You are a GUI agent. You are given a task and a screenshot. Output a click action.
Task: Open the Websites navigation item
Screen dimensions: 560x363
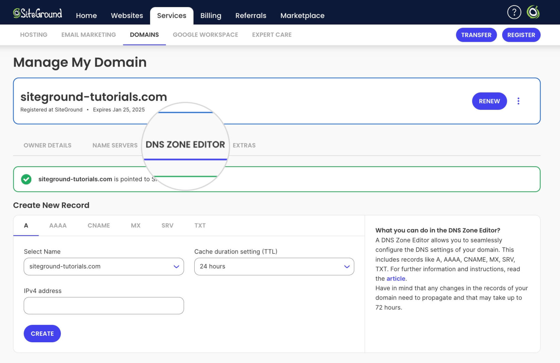click(x=127, y=16)
